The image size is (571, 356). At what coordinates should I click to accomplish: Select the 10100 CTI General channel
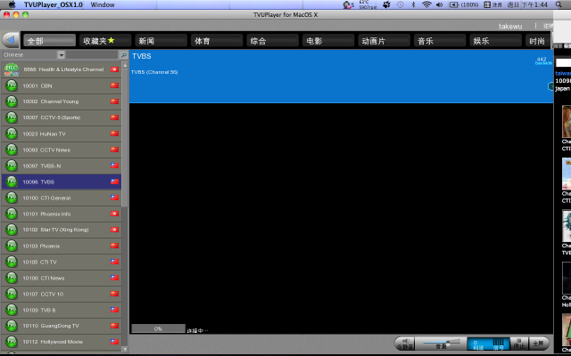coord(62,198)
